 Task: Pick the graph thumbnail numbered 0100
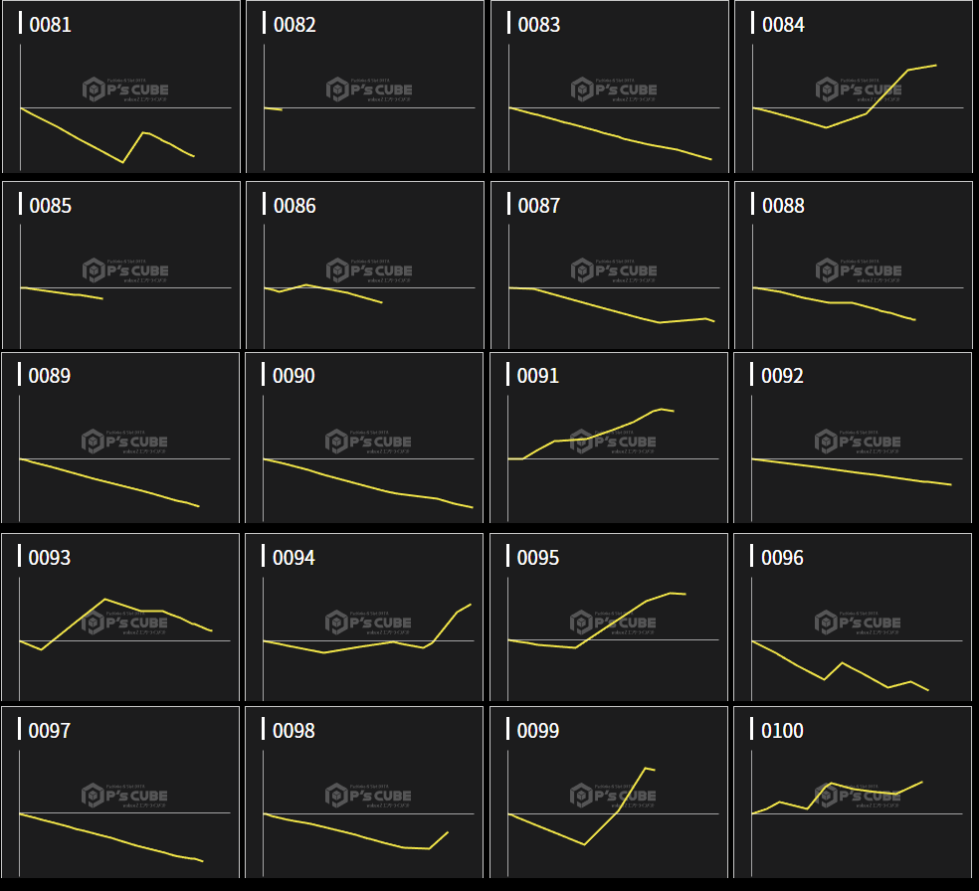[854, 793]
